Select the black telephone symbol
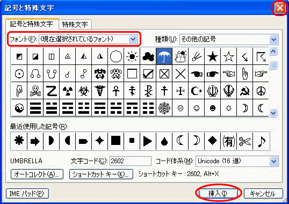 tap(100, 74)
